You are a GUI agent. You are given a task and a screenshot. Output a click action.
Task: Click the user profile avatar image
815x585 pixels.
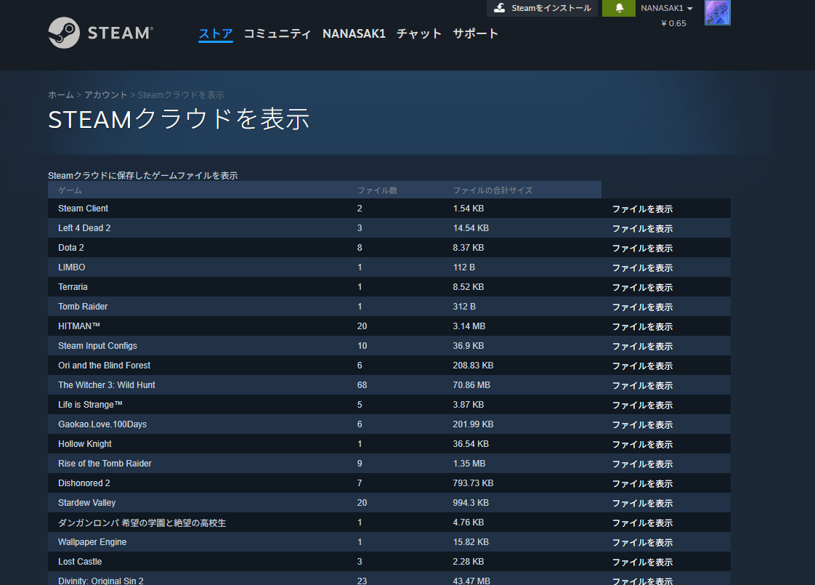717,12
